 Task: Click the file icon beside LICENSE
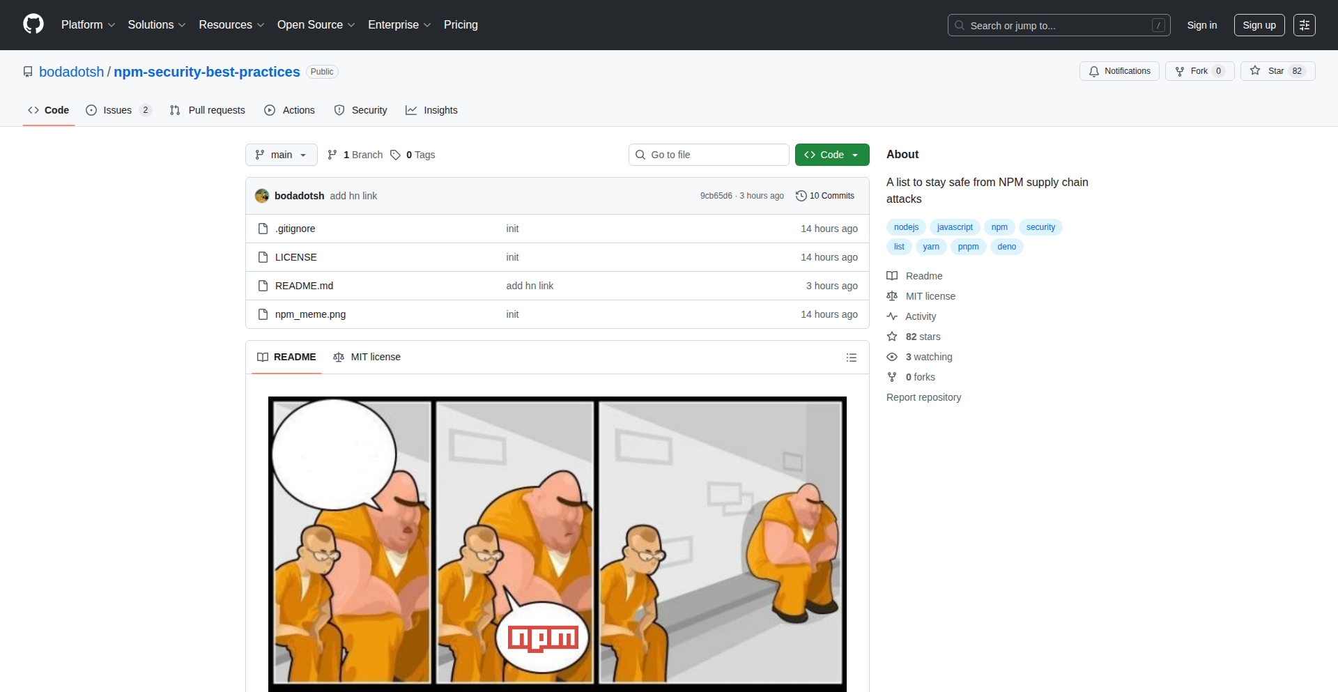pyautogui.click(x=263, y=257)
